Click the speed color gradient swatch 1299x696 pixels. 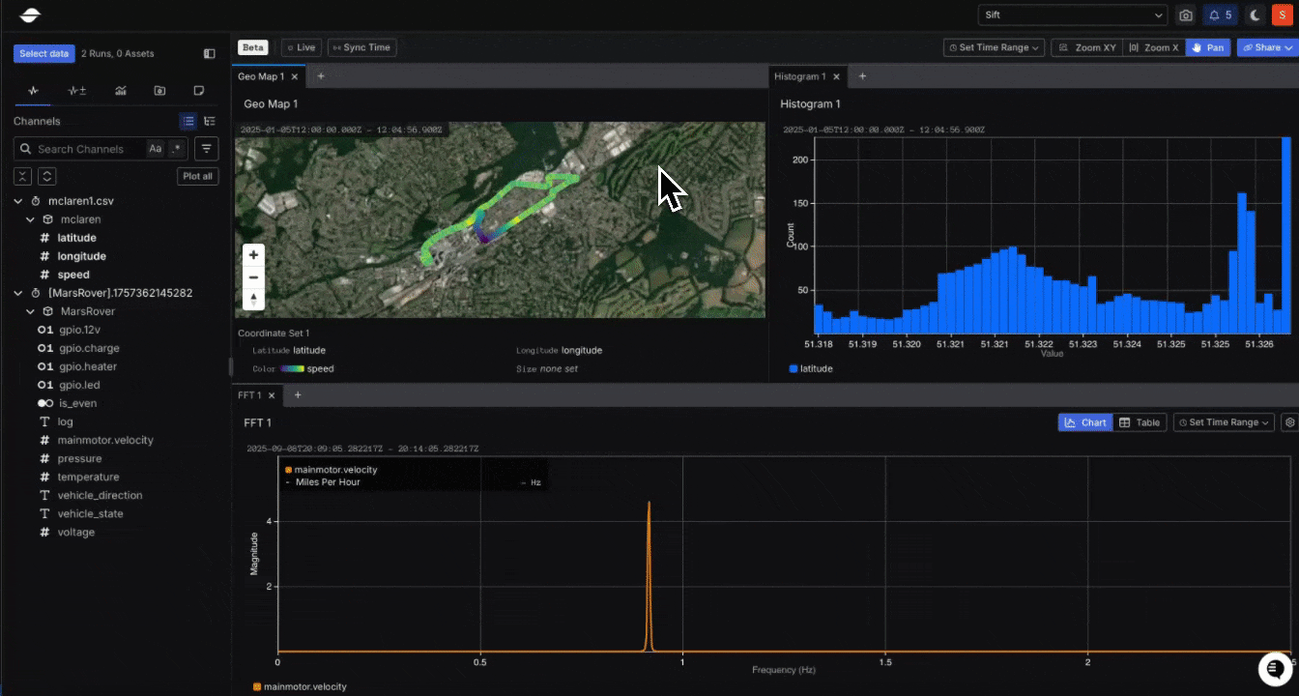pyautogui.click(x=292, y=368)
